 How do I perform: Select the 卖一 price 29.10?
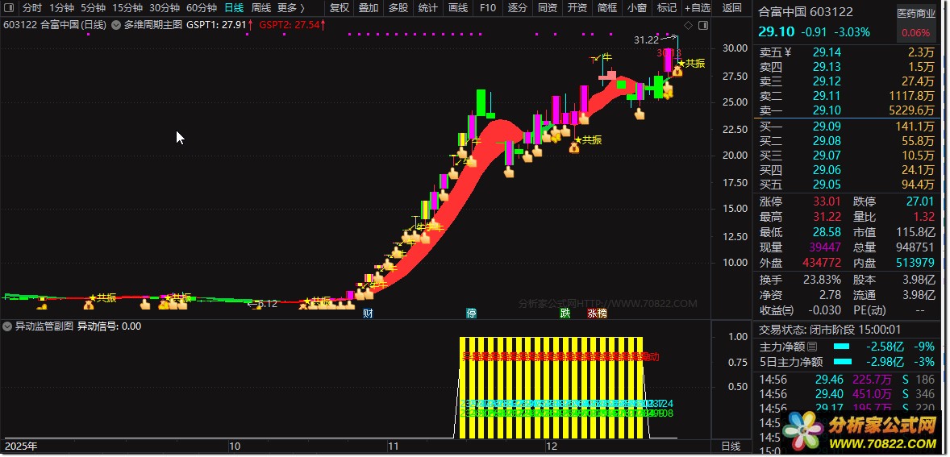(x=827, y=110)
